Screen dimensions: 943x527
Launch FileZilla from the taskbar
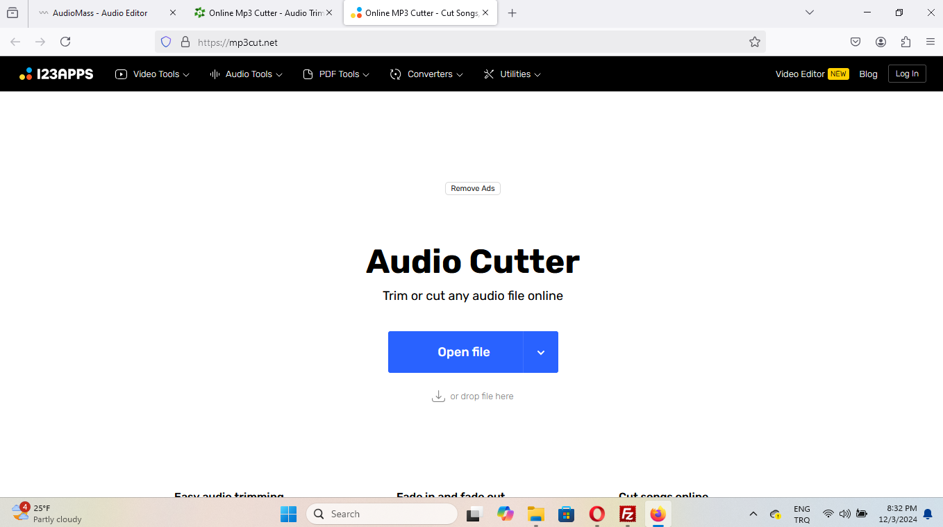point(628,514)
